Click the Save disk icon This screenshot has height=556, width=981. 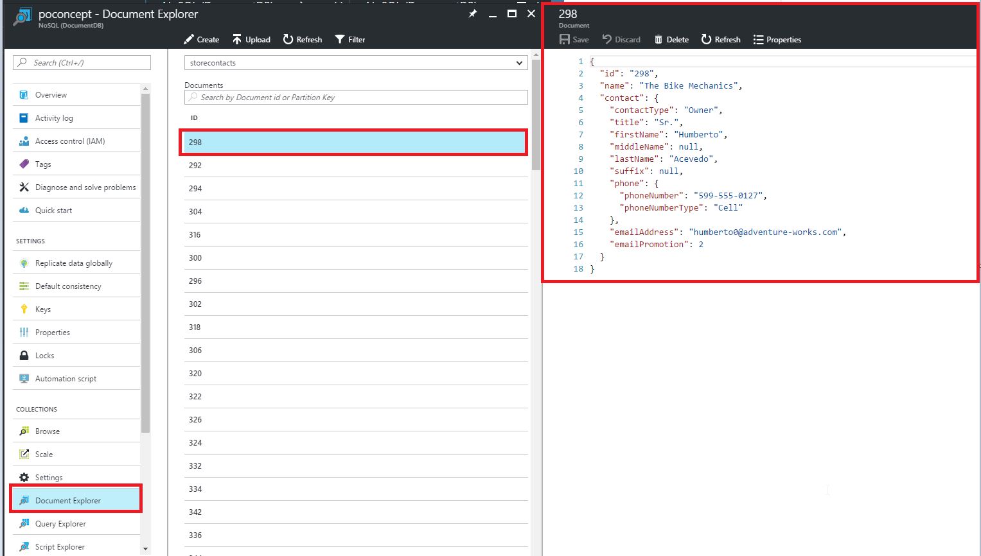(x=565, y=40)
